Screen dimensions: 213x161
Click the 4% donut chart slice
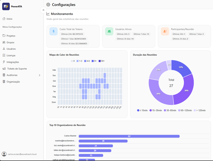point(169,65)
